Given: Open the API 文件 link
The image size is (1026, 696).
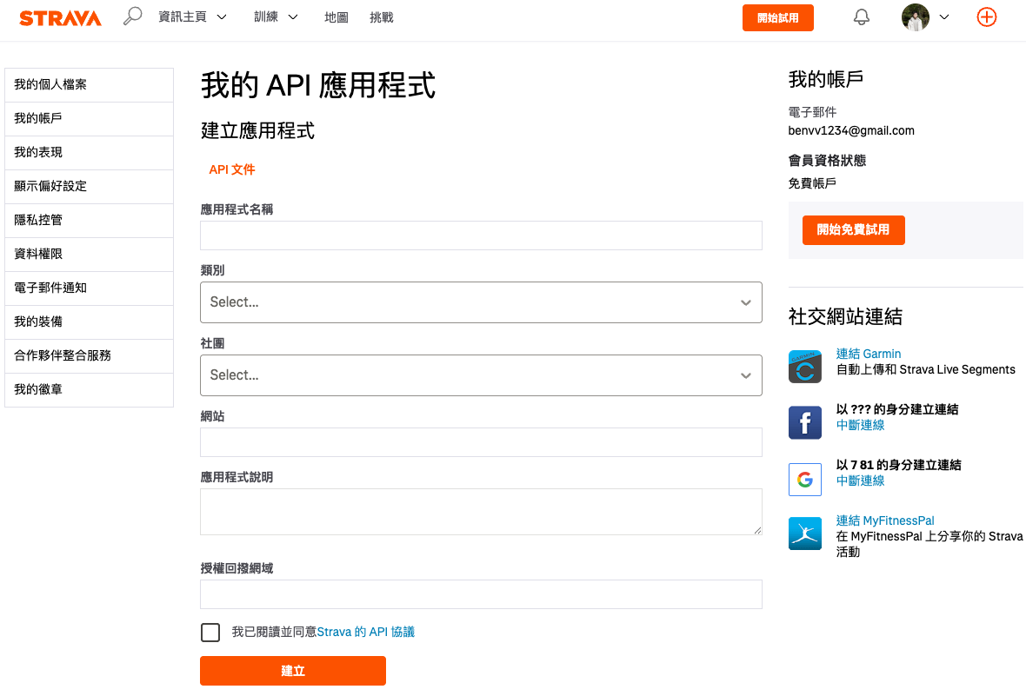Looking at the screenshot, I should pos(231,170).
